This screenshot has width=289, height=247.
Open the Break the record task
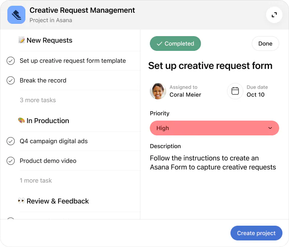point(43,80)
